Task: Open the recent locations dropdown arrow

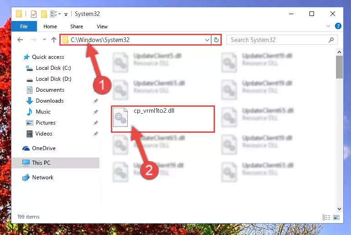Action: pyautogui.click(x=44, y=40)
